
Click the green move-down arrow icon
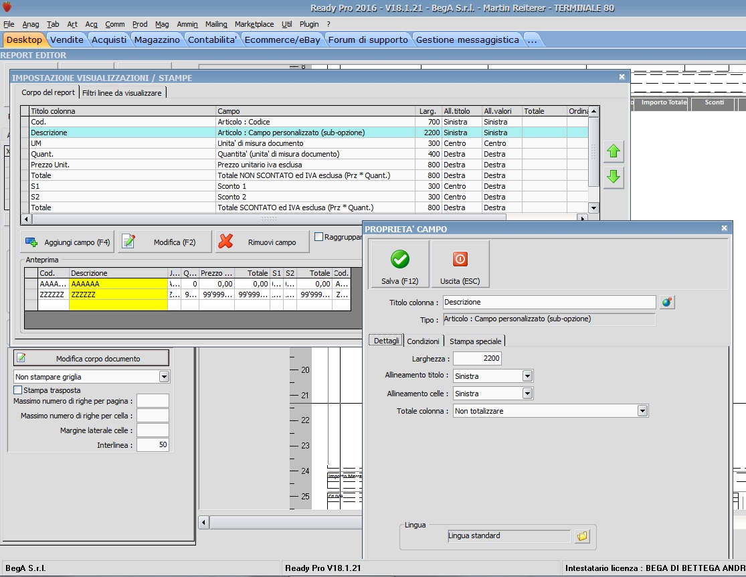point(614,178)
